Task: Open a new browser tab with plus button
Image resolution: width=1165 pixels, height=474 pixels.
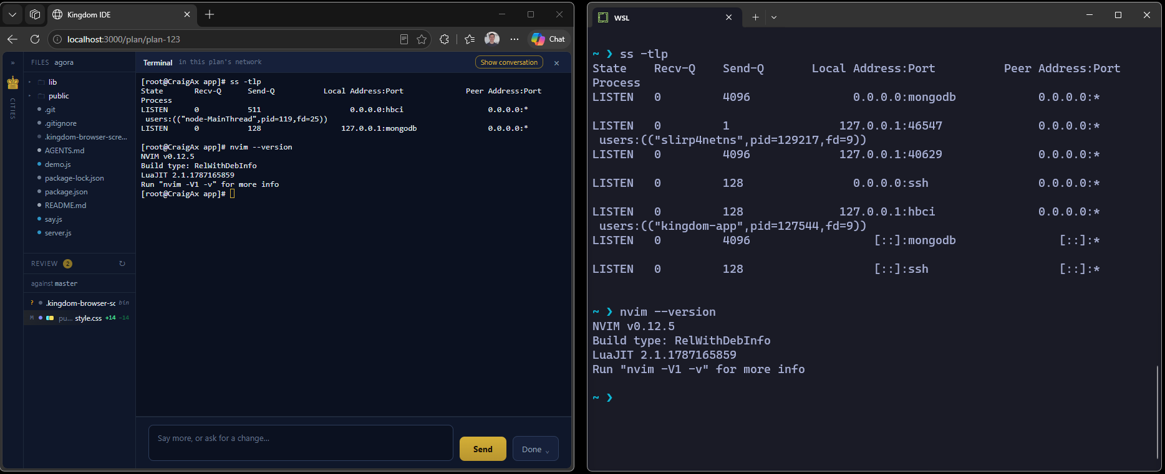Action: [x=210, y=14]
